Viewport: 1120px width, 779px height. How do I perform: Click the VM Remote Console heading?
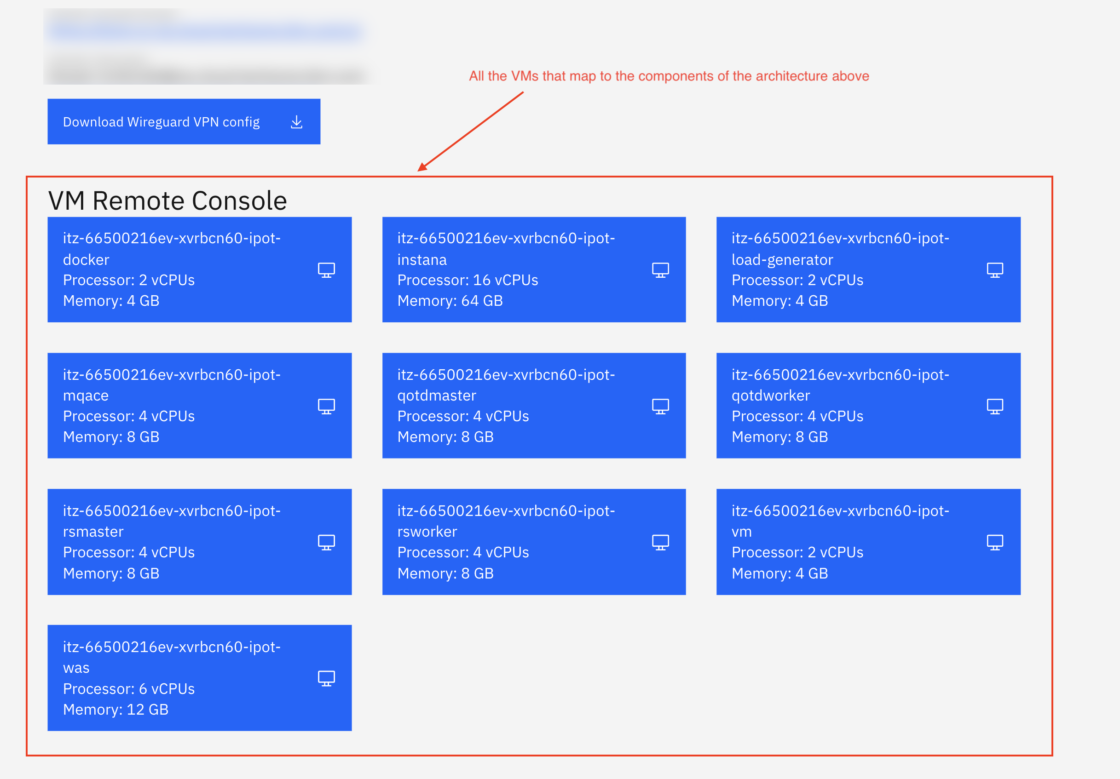[167, 200]
